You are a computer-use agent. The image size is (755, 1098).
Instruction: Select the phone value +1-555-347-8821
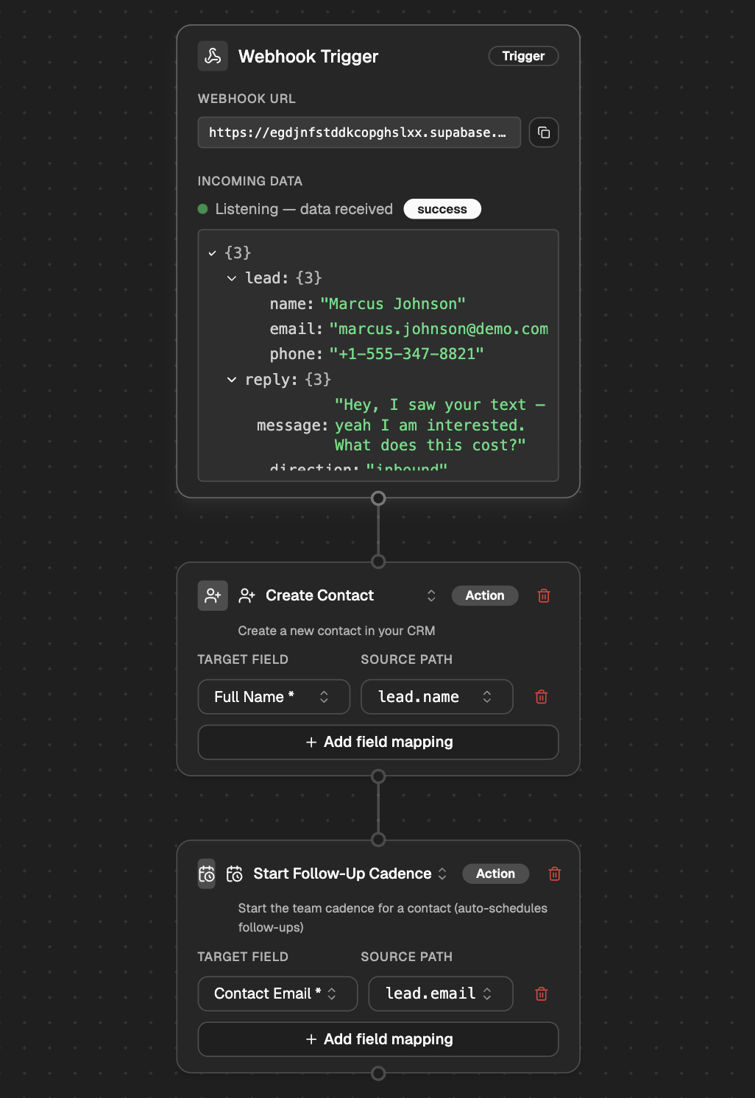[407, 354]
